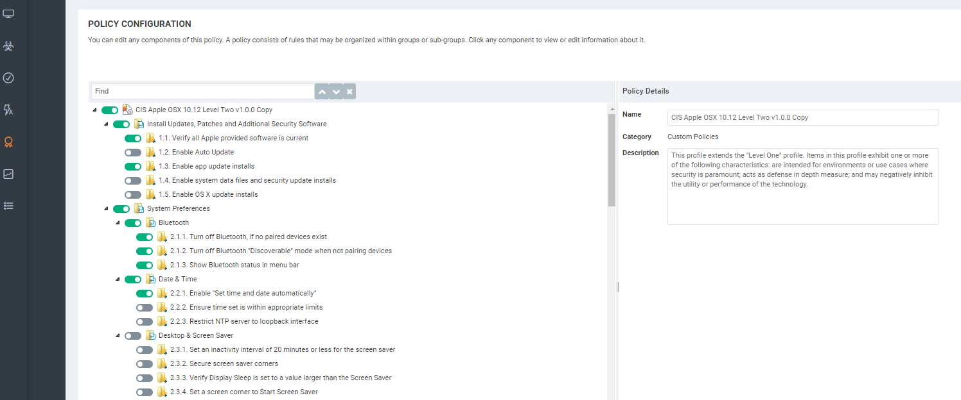Select the System Preferences group label
This screenshot has height=400, width=961.
pyautogui.click(x=178, y=208)
